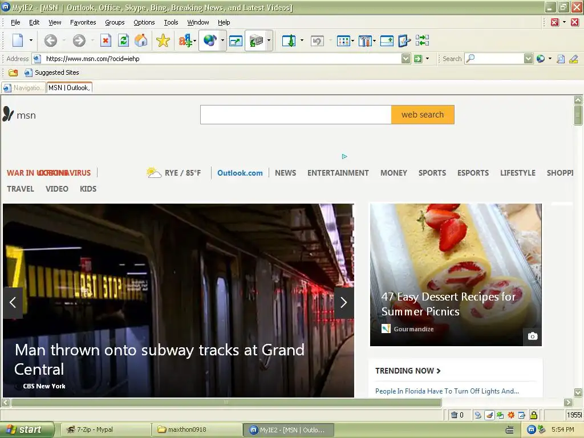Switch to the Navigatio... tab
584x438 pixels.
pyautogui.click(x=23, y=88)
